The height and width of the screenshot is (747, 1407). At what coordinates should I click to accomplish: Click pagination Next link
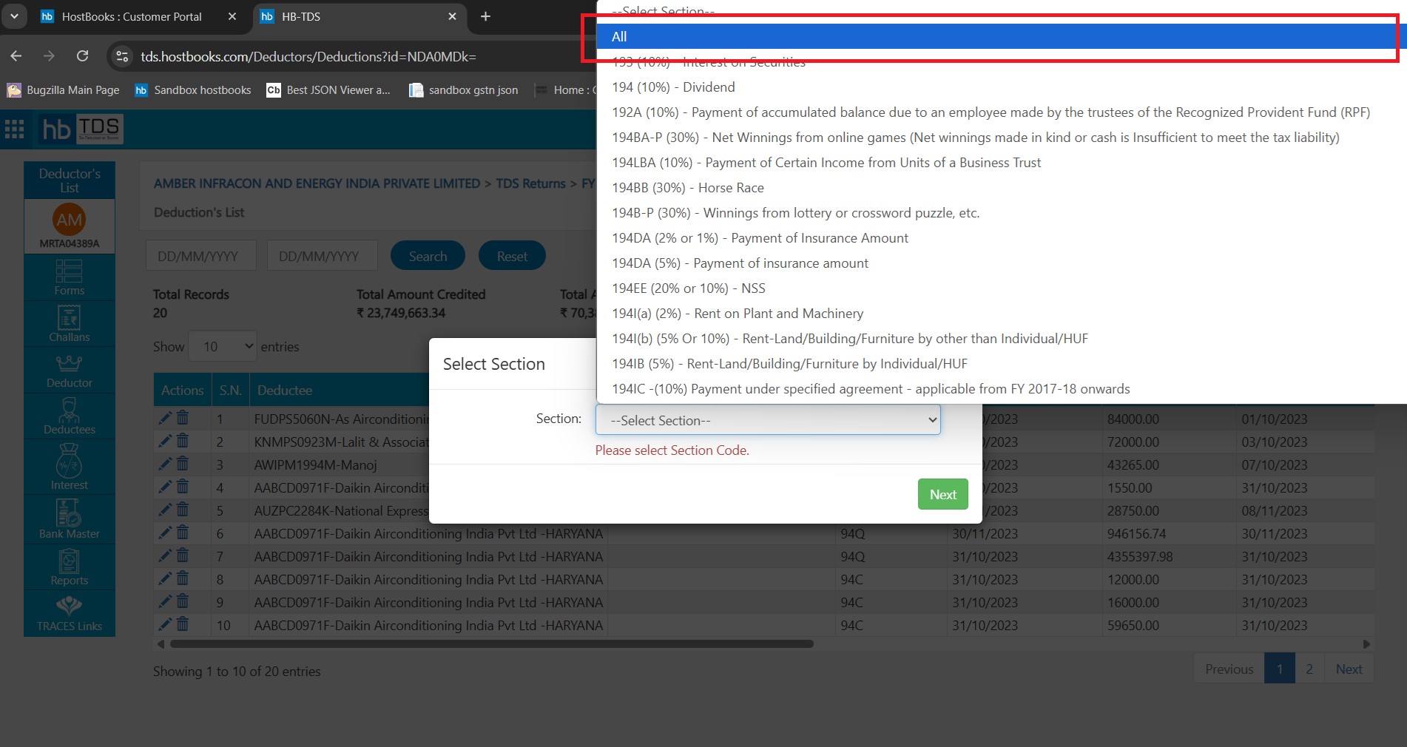pyautogui.click(x=1349, y=669)
